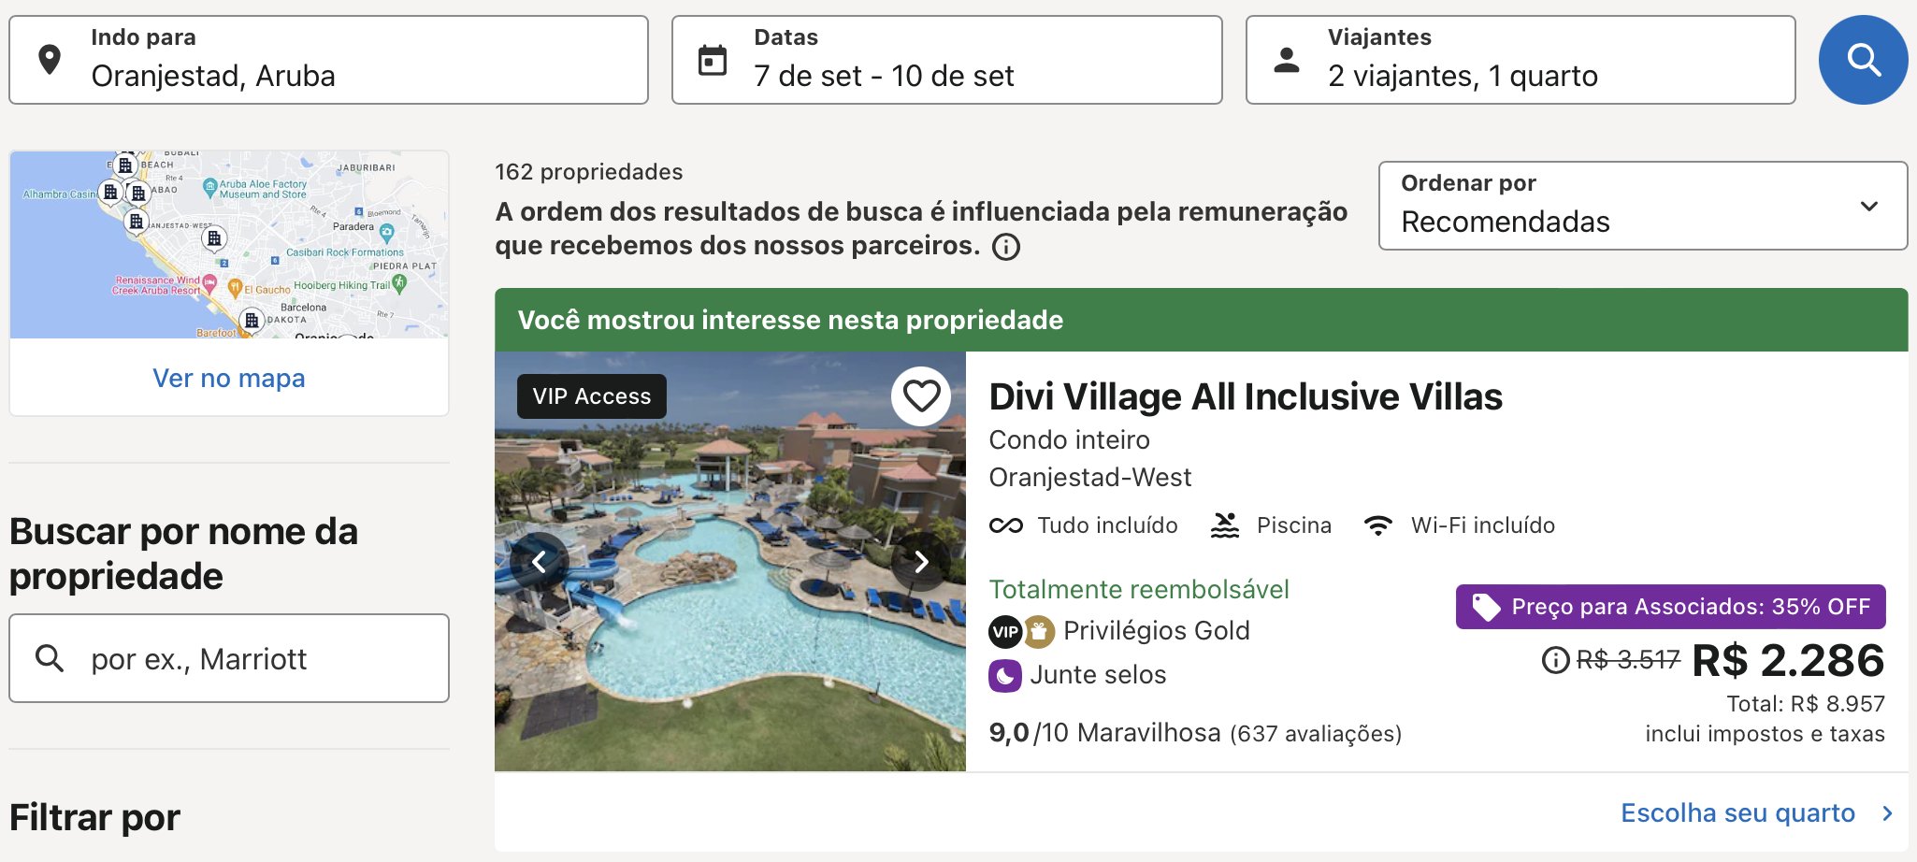Open the Viajantes 2 viajantes selector

pos(1521,60)
